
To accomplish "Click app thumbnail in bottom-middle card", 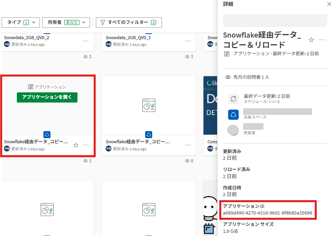I will [x=149, y=210].
